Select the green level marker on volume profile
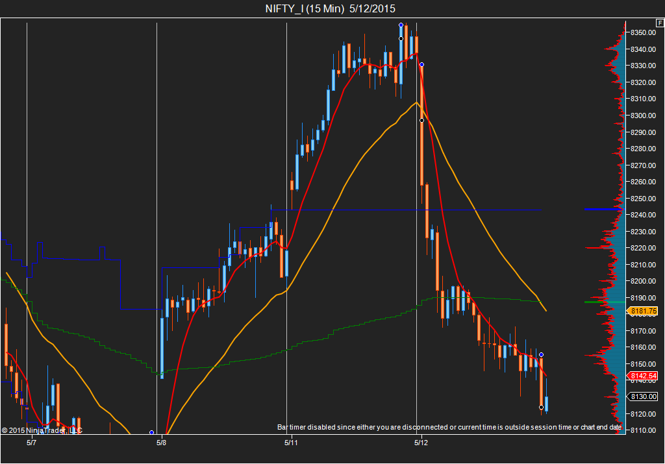 [x=605, y=302]
